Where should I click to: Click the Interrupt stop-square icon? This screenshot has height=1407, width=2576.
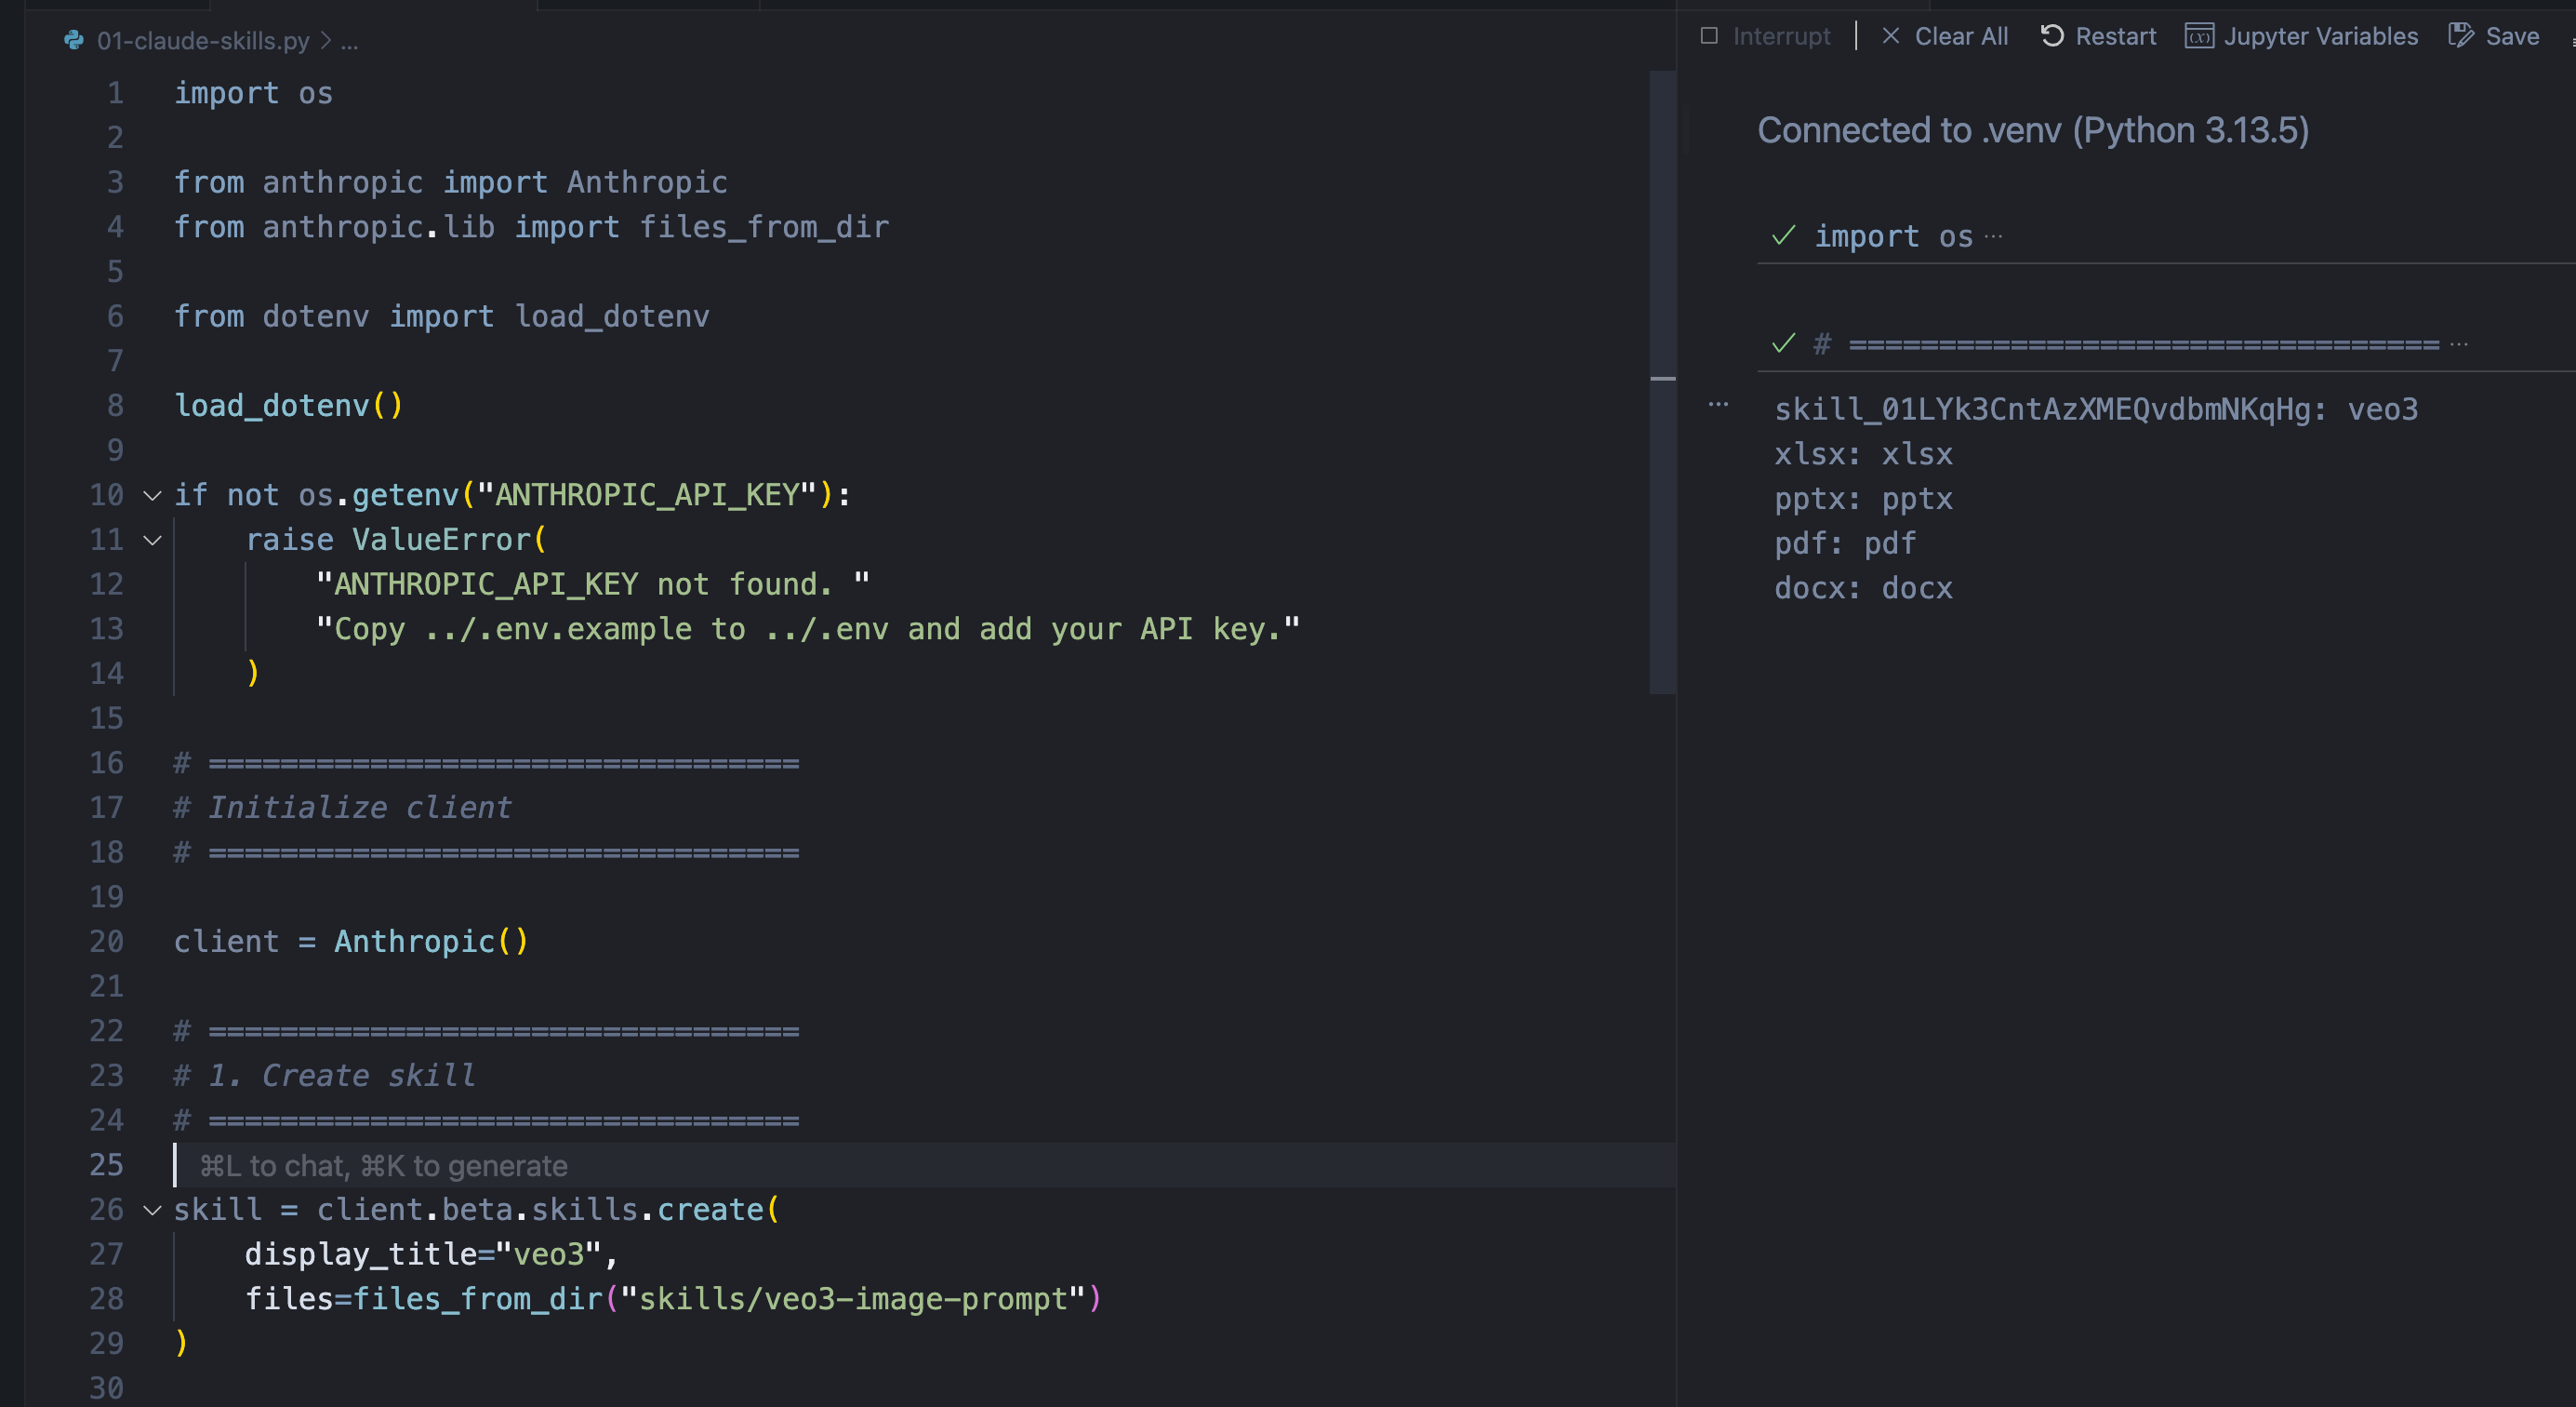(x=1709, y=36)
